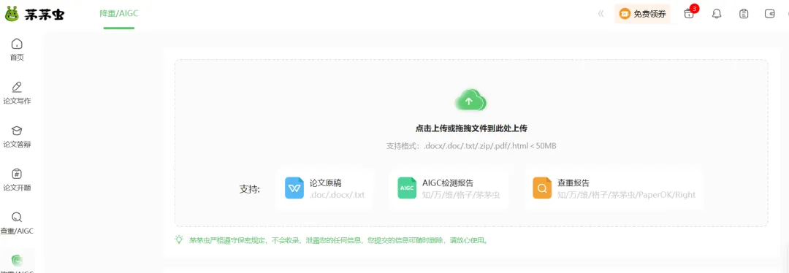This screenshot has height=273, width=789.
Task: Switch to the 降重/AIGC tab
Action: pos(119,14)
